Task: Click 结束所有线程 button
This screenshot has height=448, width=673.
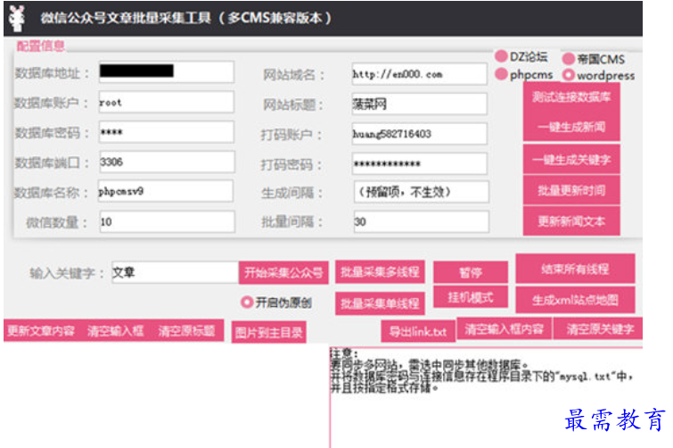Action: [x=575, y=269]
